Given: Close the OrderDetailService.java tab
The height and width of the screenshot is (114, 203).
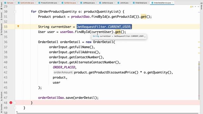Looking at the screenshot, I should coord(173,3).
